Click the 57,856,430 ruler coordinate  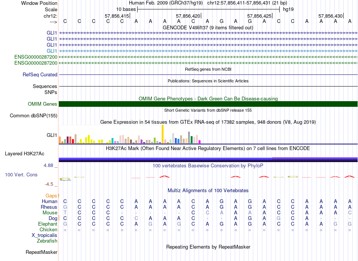pos(330,16)
